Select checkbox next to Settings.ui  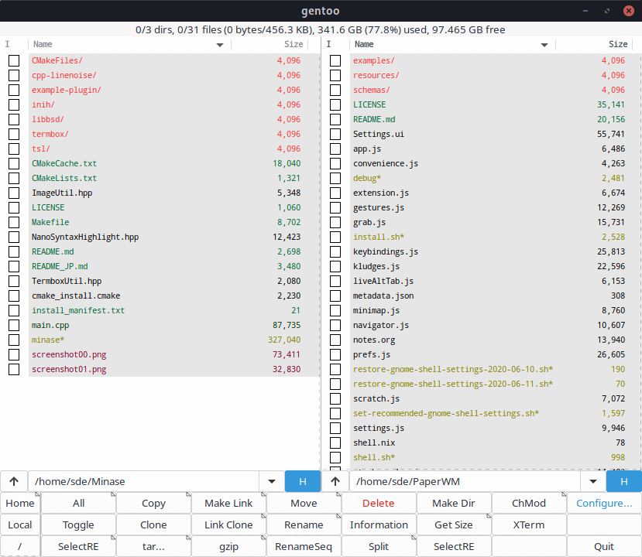pyautogui.click(x=335, y=134)
